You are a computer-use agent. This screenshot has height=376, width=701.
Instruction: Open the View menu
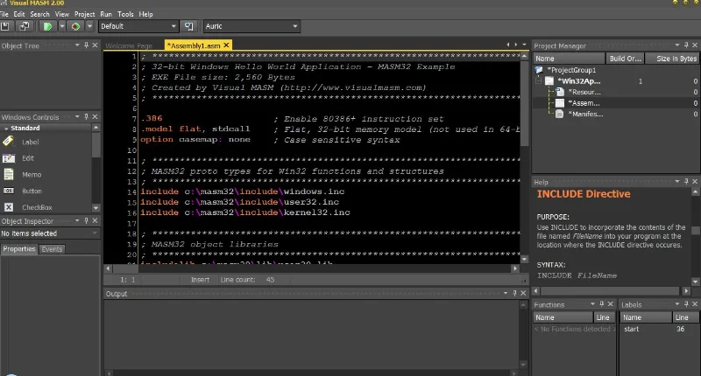click(x=61, y=14)
